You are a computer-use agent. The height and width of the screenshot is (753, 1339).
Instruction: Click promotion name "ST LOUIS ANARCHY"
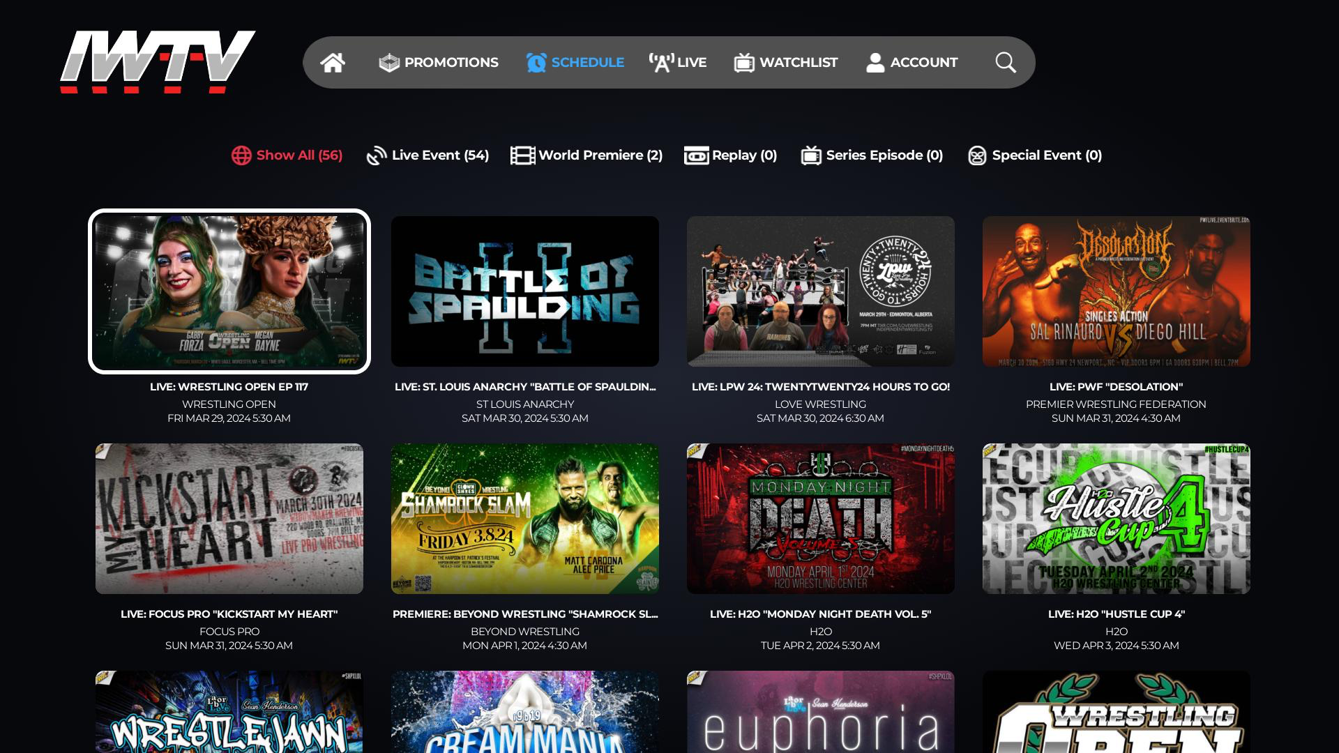[x=525, y=404]
